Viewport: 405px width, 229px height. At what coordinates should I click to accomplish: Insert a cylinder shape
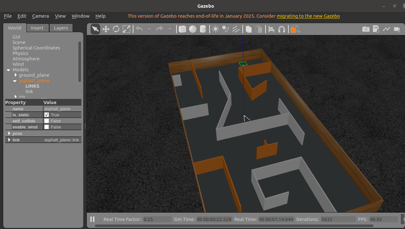click(x=203, y=29)
